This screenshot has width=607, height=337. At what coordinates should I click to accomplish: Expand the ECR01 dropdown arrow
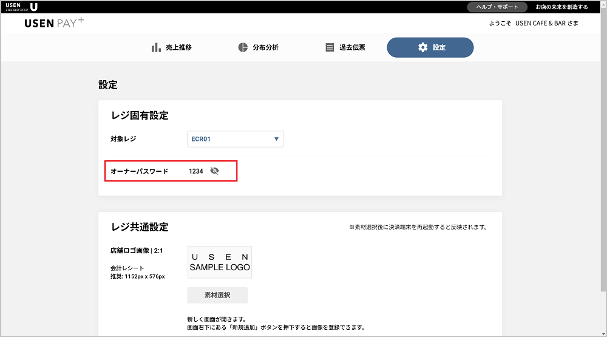[276, 139]
